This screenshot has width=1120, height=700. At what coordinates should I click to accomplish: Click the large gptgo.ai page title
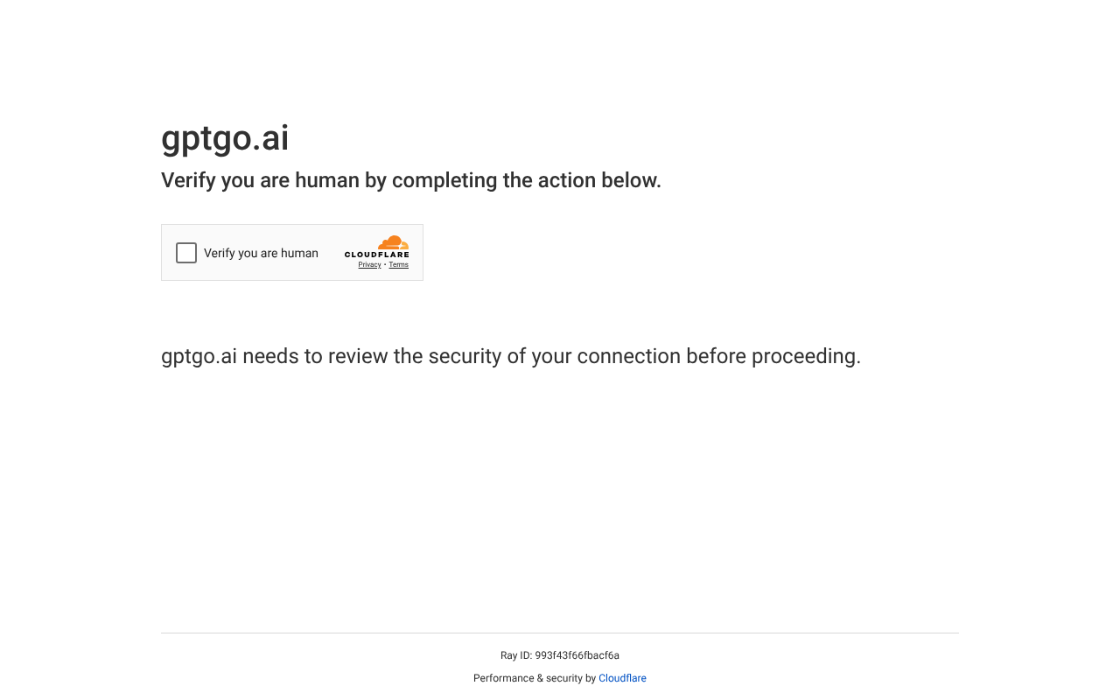pyautogui.click(x=225, y=138)
